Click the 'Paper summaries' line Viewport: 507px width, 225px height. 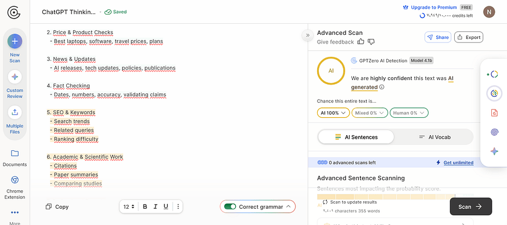tap(76, 175)
